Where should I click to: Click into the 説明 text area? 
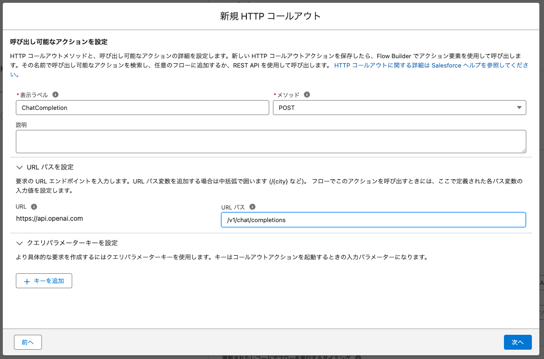(271, 142)
